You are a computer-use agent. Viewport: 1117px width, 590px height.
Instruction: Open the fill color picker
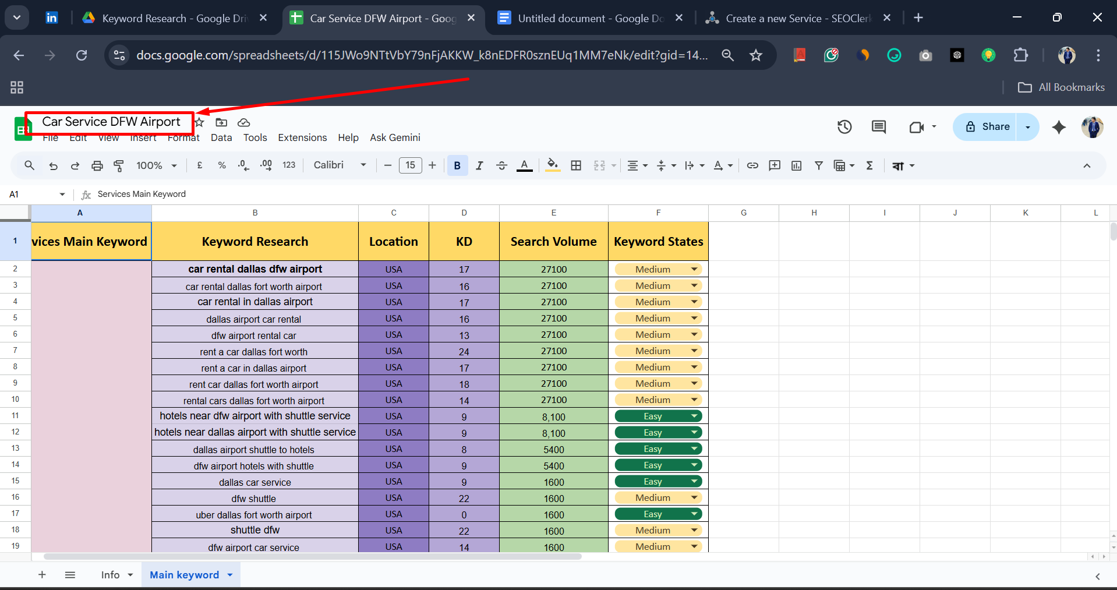[x=552, y=165]
